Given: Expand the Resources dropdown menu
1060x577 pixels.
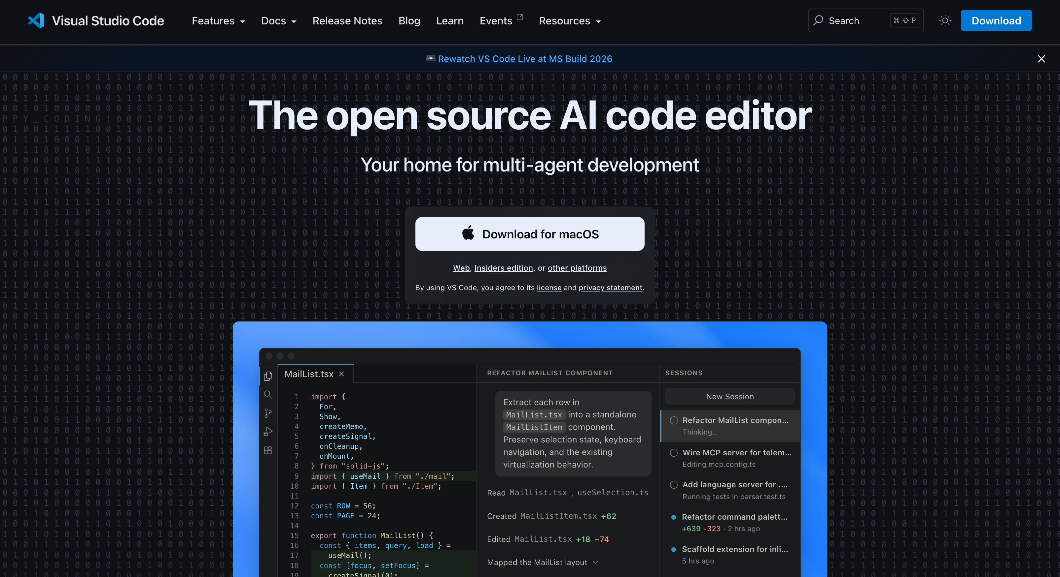Looking at the screenshot, I should tap(570, 20).
